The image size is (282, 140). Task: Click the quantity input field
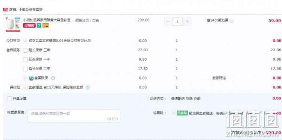[177, 21]
